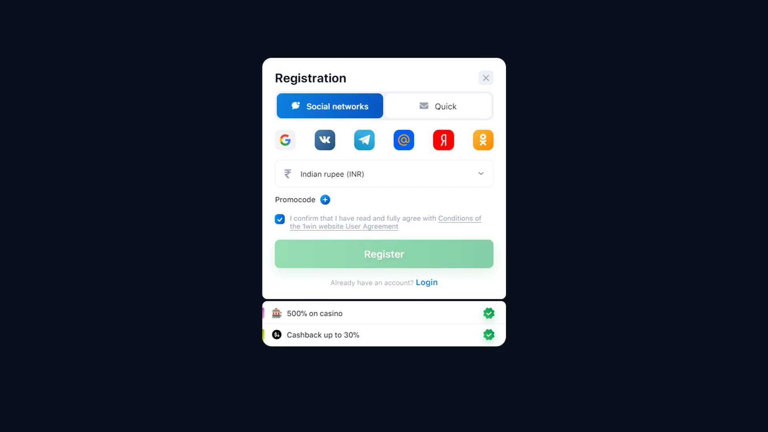Click the Google sign-in icon
This screenshot has width=768, height=432.
(x=285, y=140)
